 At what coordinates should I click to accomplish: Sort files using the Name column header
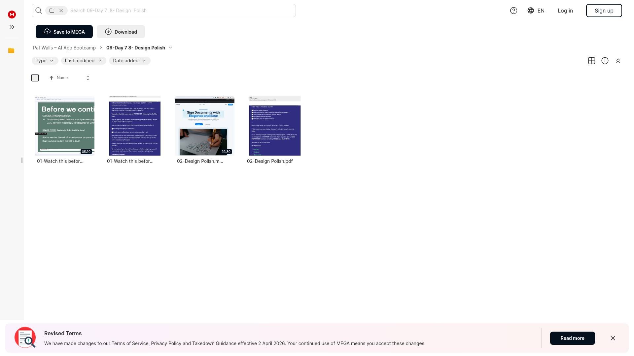[x=62, y=78]
